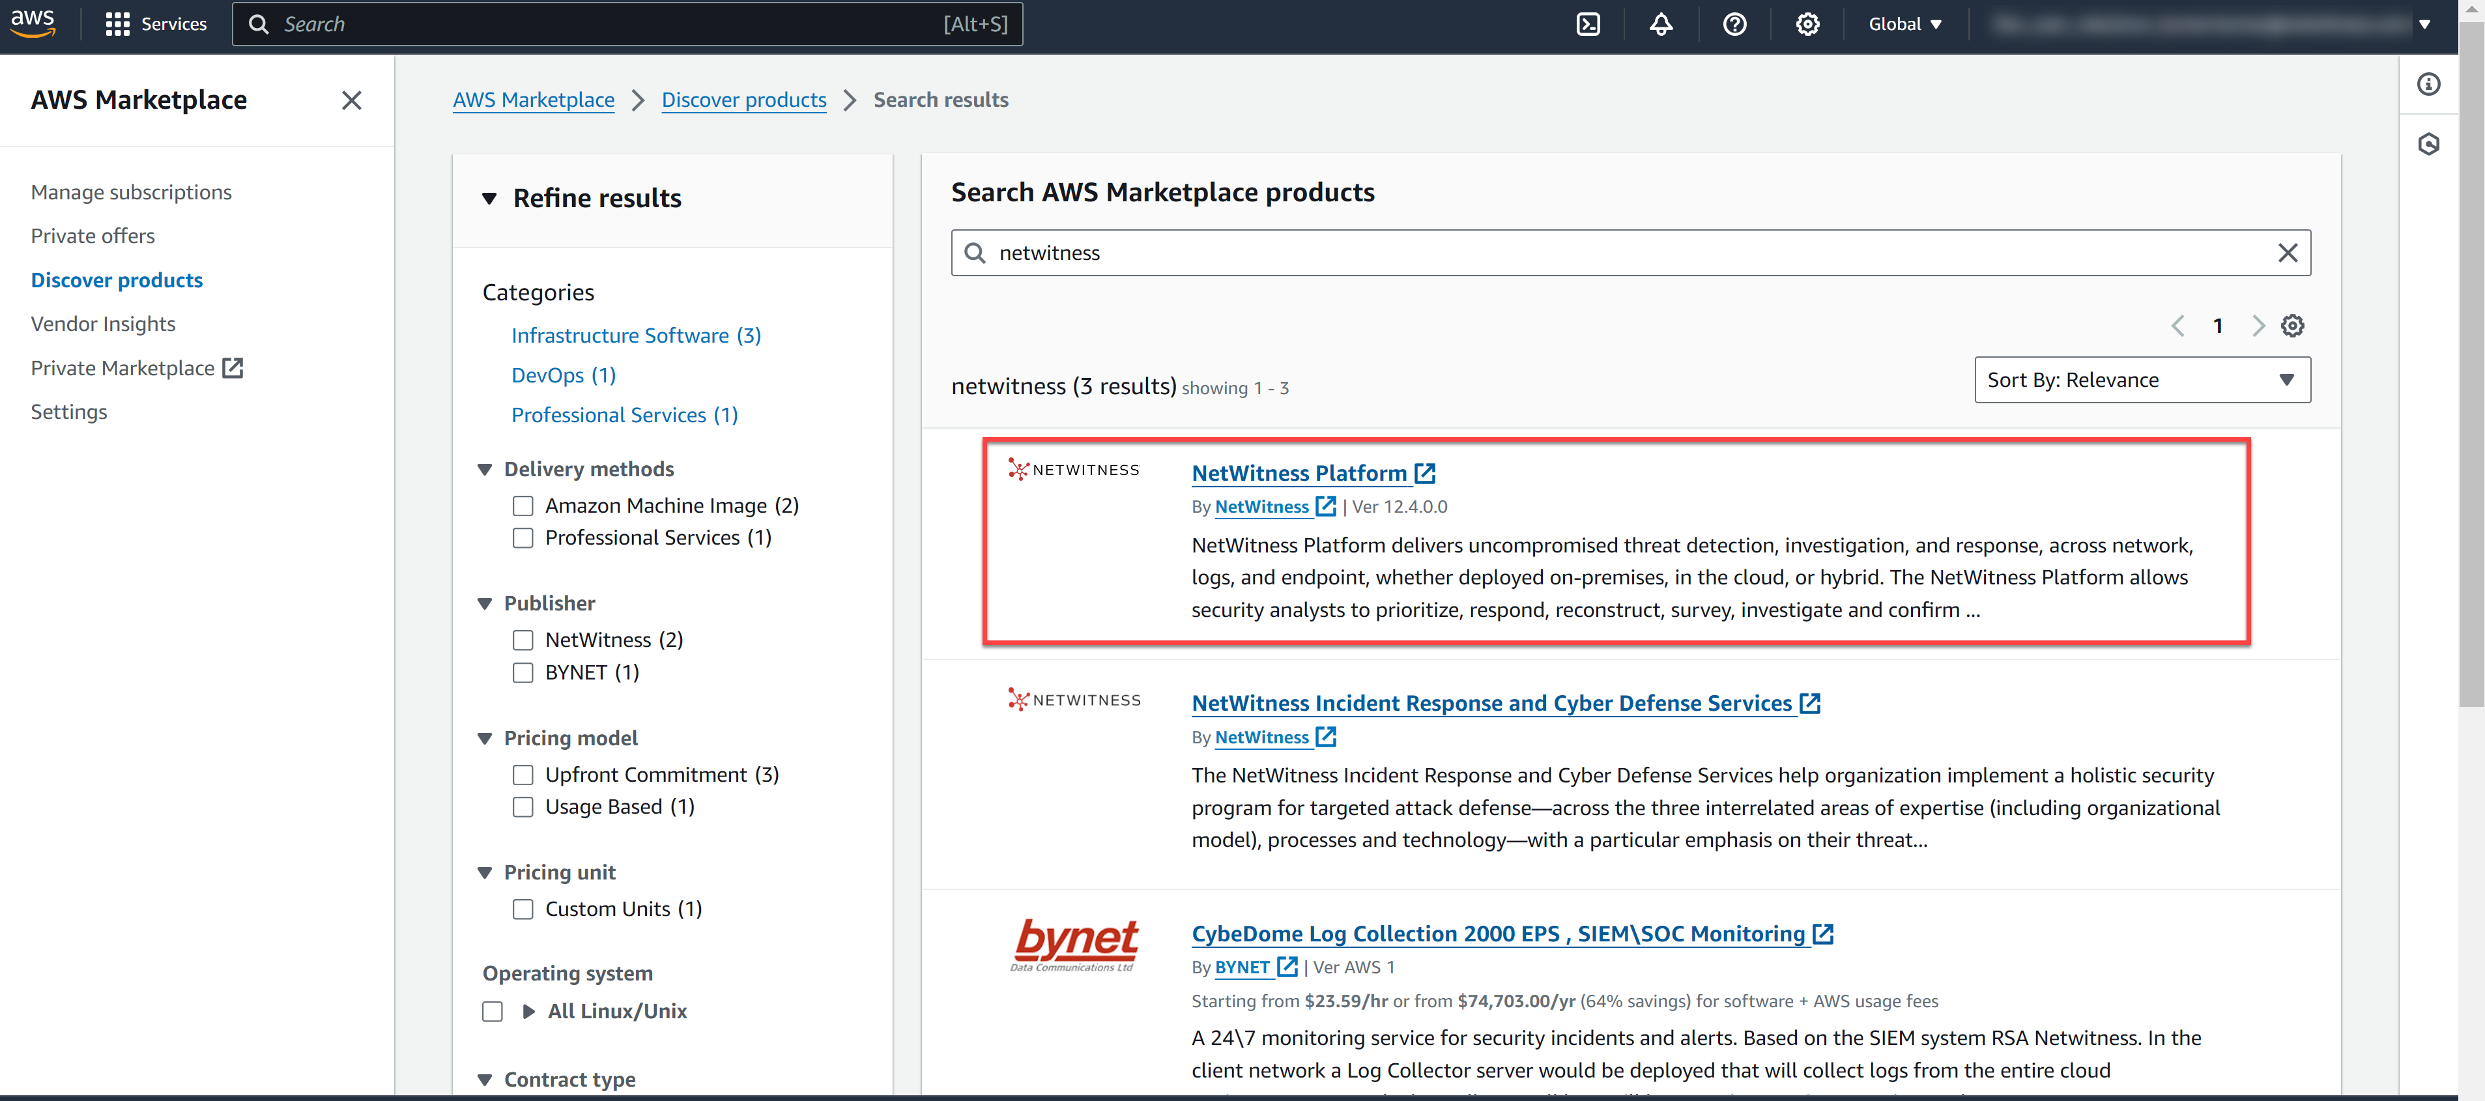2485x1101 pixels.
Task: Check the Amazon Machine Image filter
Action: coord(523,506)
